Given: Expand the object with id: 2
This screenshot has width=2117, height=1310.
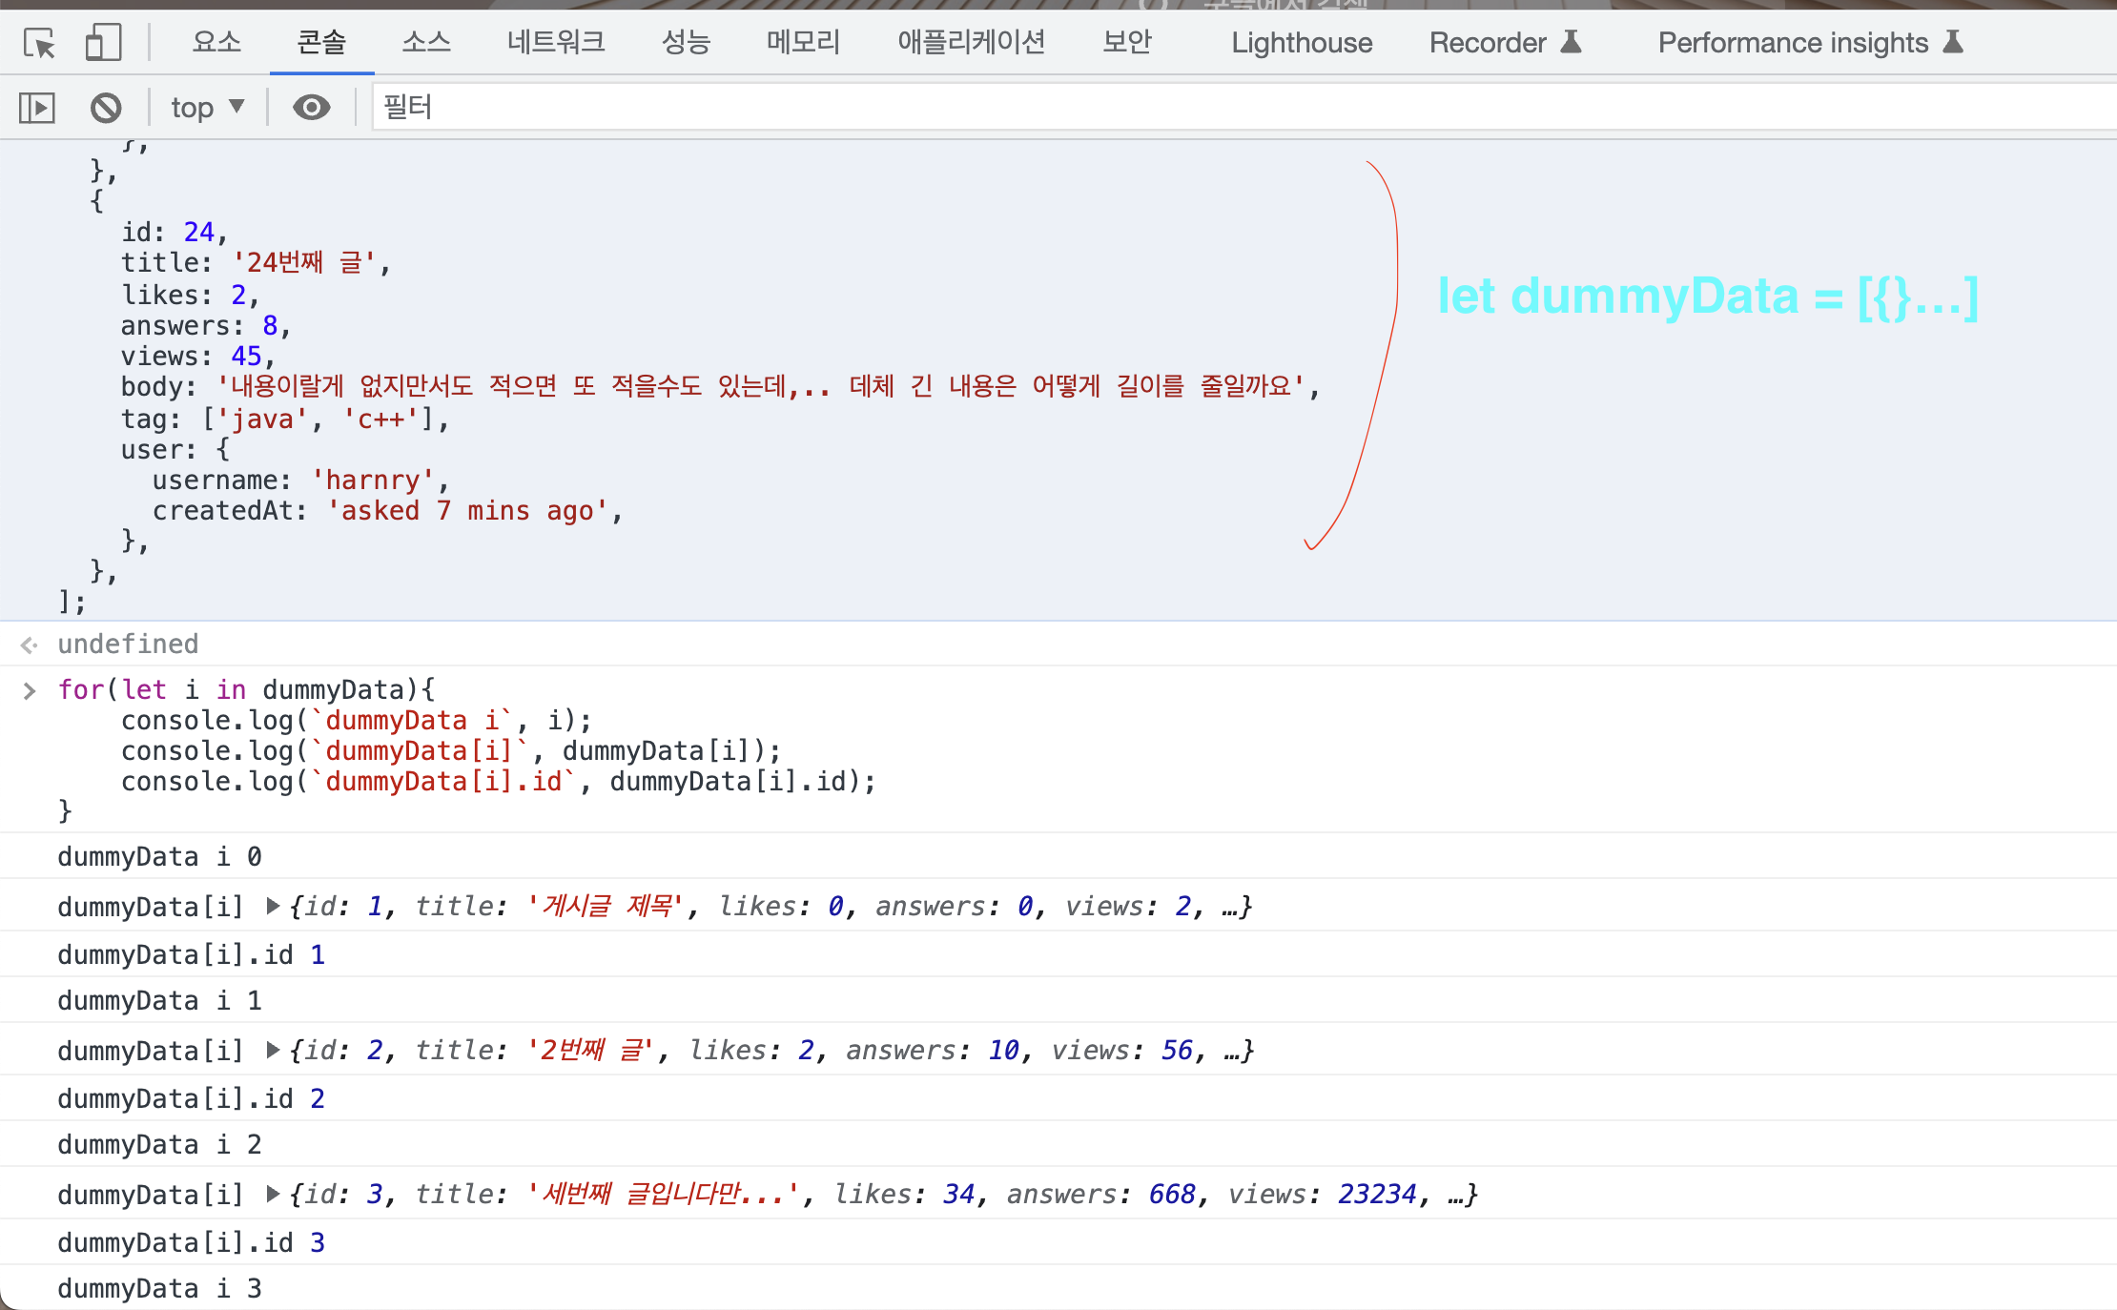Looking at the screenshot, I should click(x=273, y=1050).
